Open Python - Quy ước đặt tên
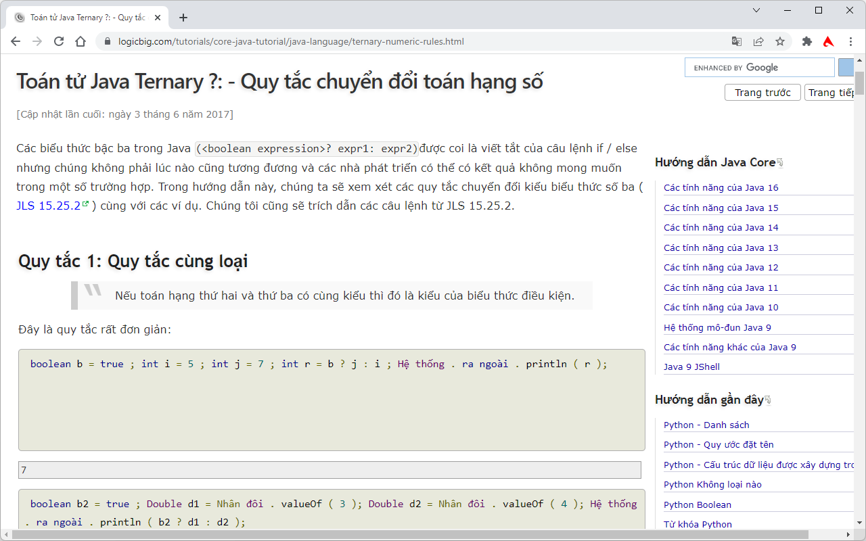The width and height of the screenshot is (866, 541). [x=719, y=445]
